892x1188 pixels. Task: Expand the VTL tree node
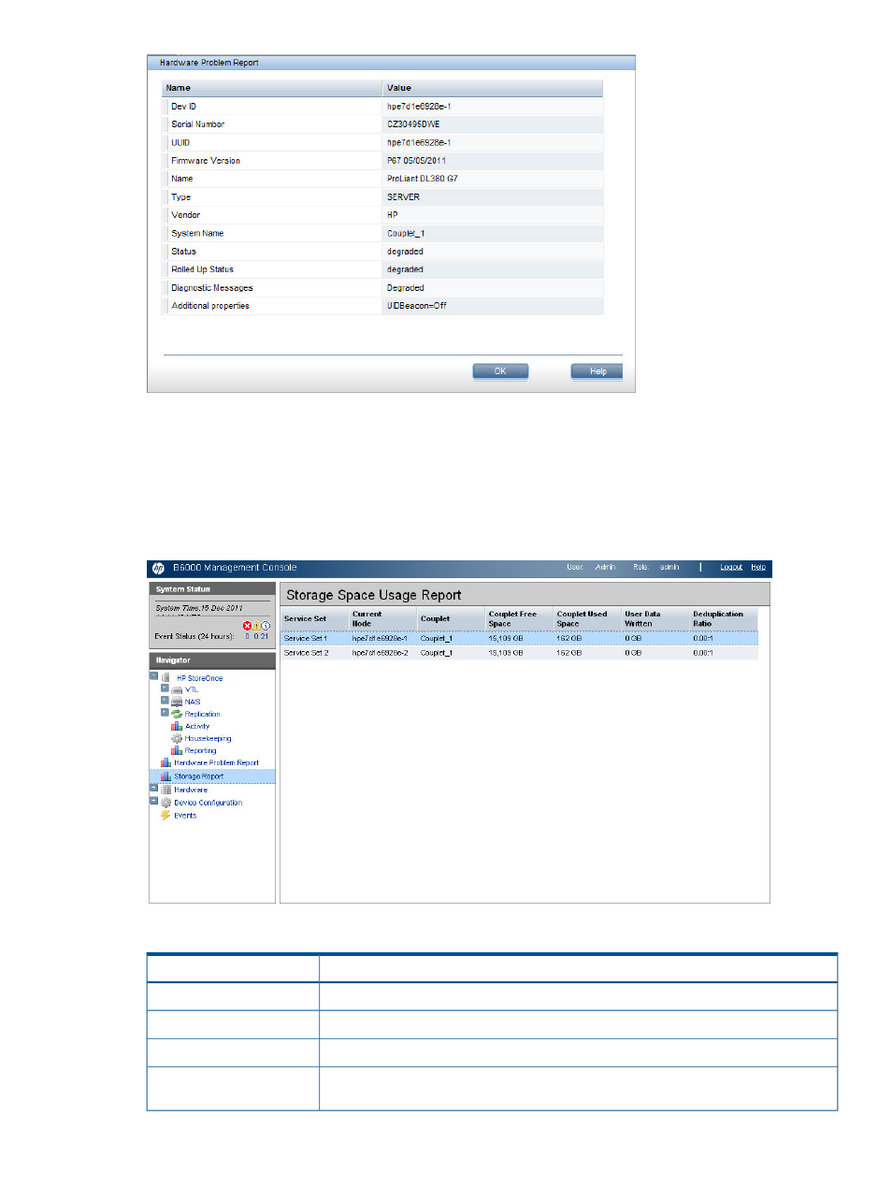click(x=165, y=688)
